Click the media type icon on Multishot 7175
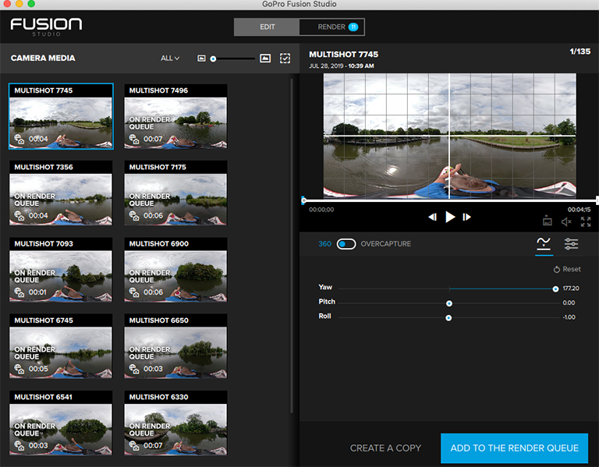 [133, 216]
